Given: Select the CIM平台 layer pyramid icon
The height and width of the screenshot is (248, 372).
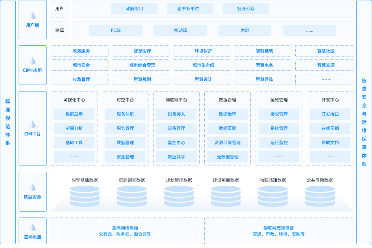Looking at the screenshot, I should coord(33,124).
